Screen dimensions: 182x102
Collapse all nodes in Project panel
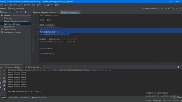click(x=21, y=12)
